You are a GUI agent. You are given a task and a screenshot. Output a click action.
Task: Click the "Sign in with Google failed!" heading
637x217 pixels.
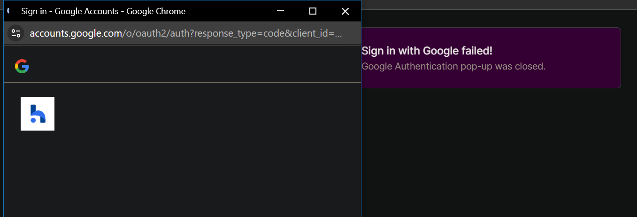coord(427,51)
